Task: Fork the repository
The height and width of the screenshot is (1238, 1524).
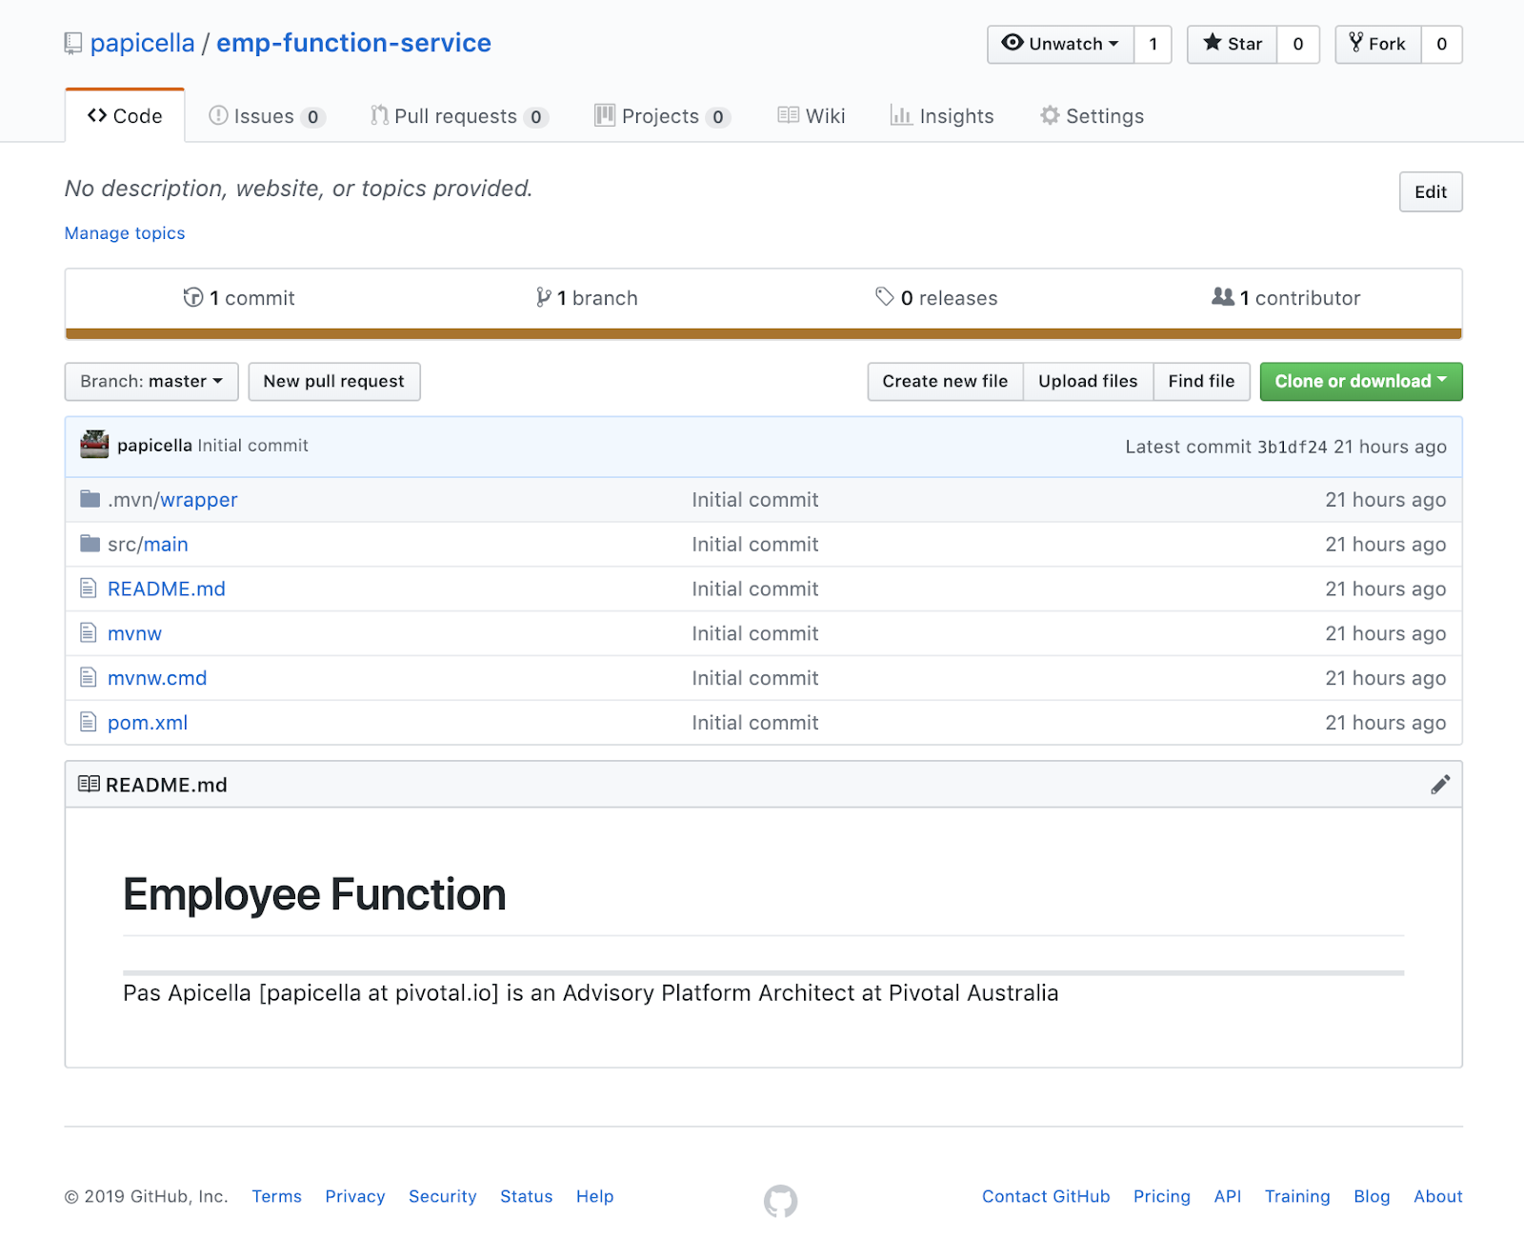Action: pos(1378,44)
